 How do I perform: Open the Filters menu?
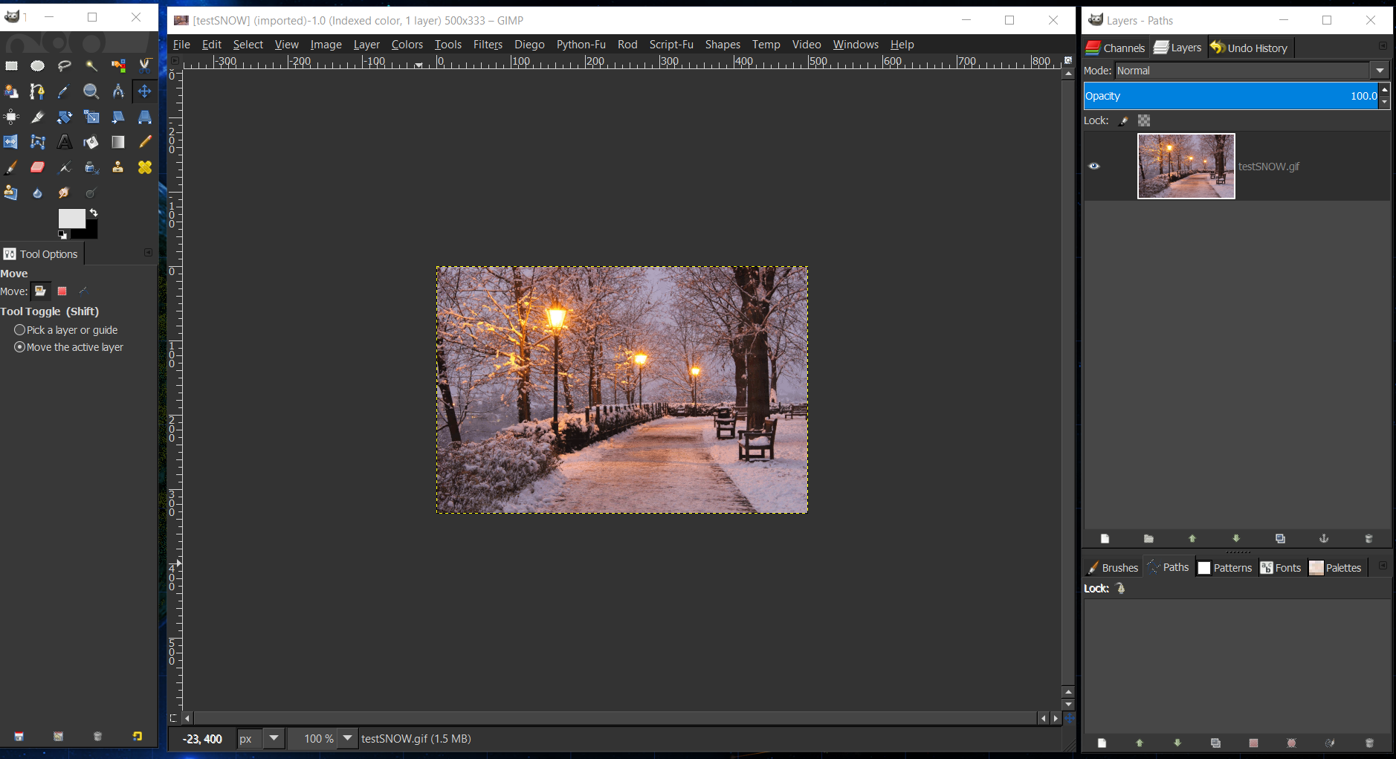click(488, 45)
